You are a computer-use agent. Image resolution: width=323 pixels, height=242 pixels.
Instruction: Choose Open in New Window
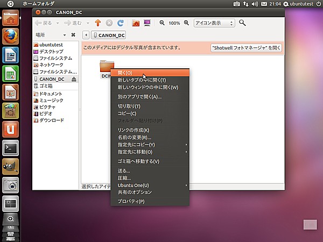click(150, 87)
